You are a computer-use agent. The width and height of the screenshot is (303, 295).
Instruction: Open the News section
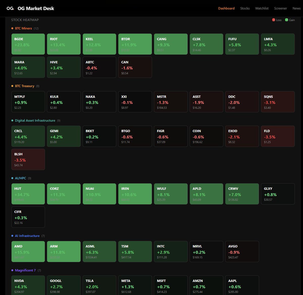[x=296, y=8]
